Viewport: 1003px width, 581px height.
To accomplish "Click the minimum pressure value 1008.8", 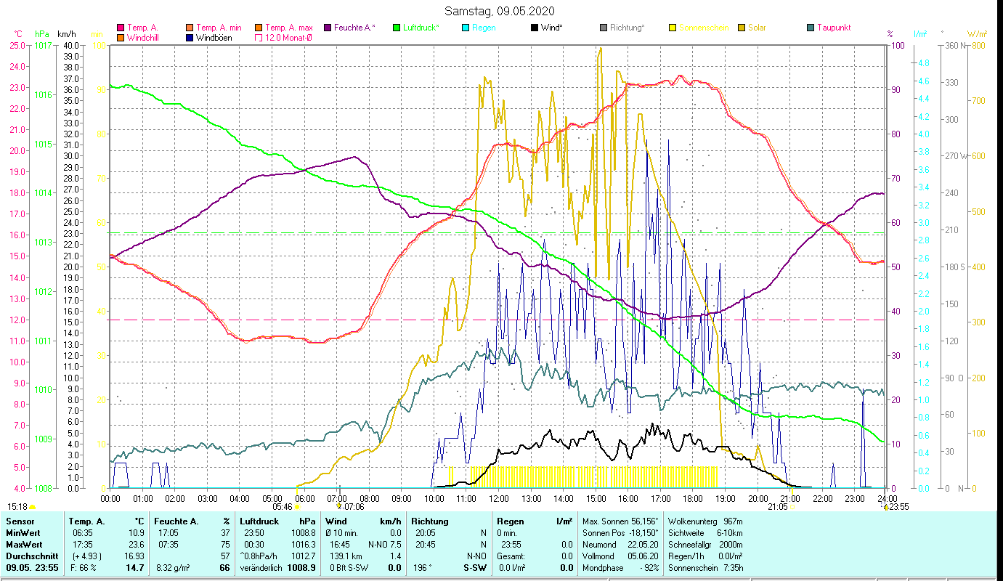I will 302,532.
